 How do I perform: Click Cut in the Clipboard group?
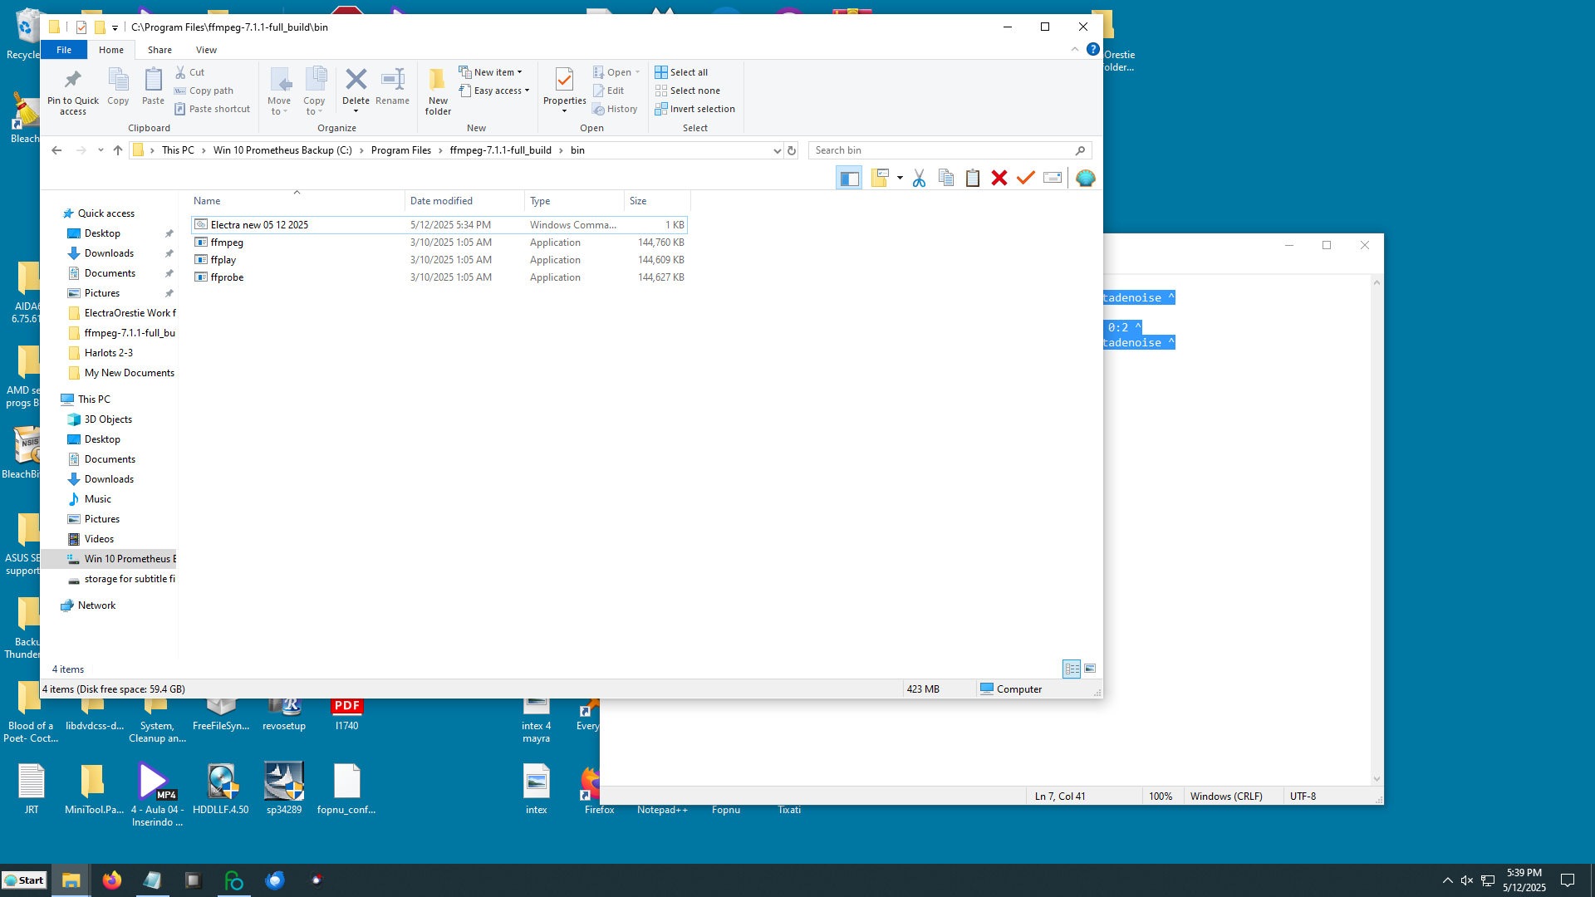point(189,72)
